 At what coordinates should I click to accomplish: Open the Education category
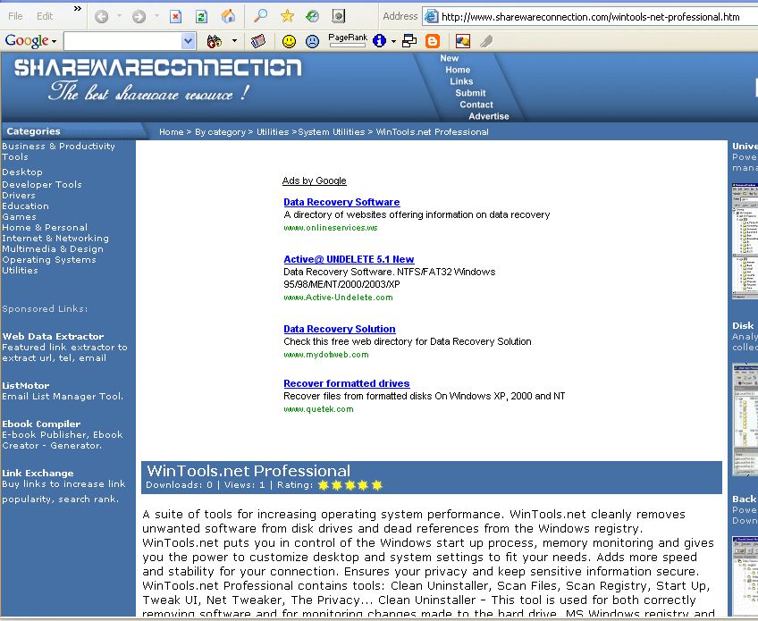[x=26, y=206]
